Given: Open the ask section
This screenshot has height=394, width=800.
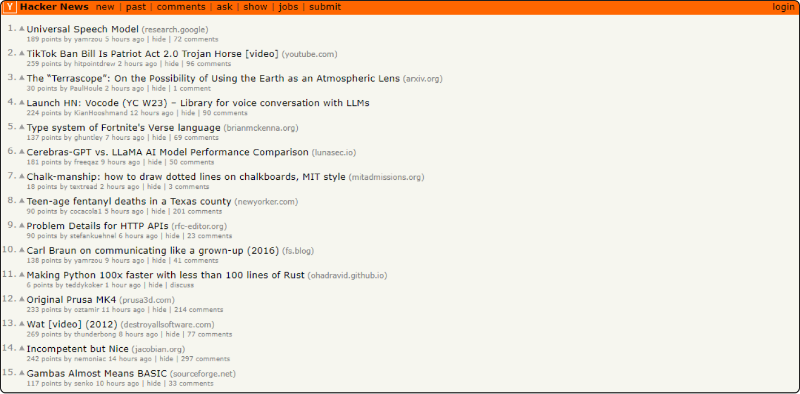Looking at the screenshot, I should click(224, 7).
